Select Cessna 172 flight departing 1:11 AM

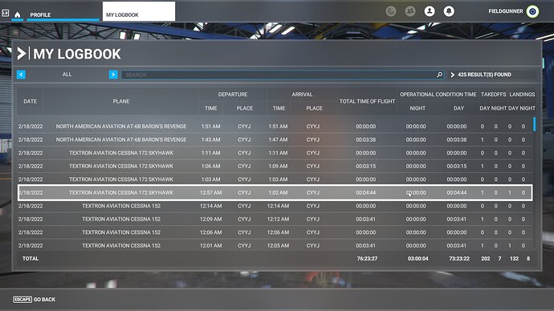tap(275, 152)
